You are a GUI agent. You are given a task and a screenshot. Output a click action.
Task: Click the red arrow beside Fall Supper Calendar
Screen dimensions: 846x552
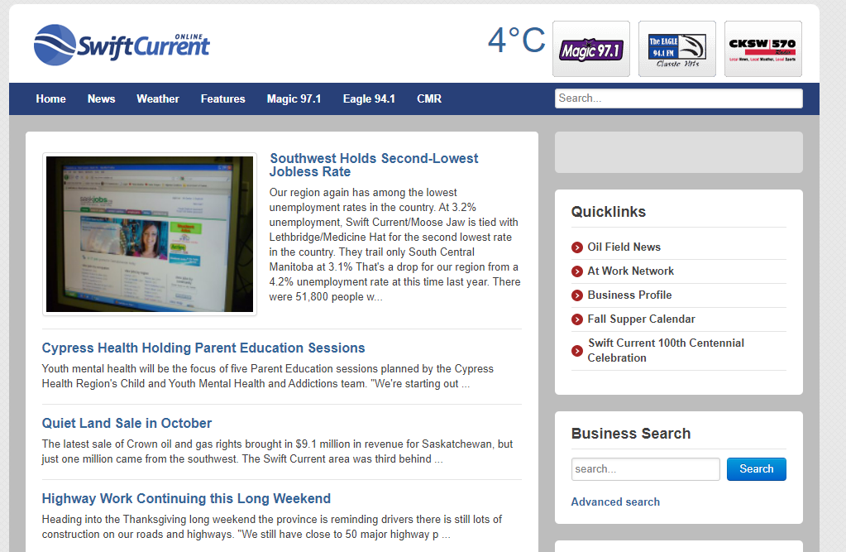576,319
